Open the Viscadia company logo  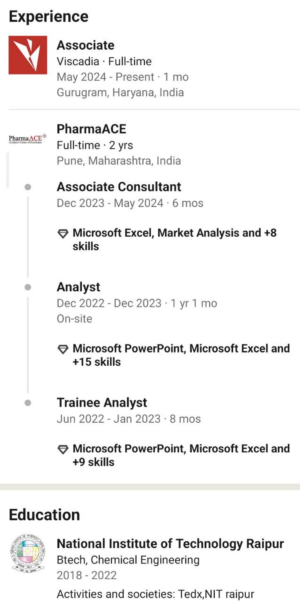(x=28, y=55)
